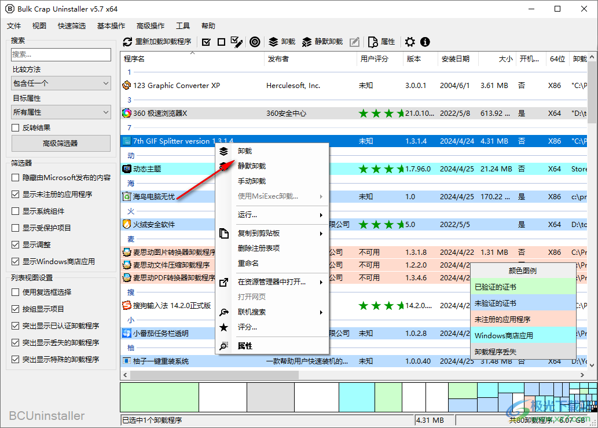Click the search icon beside 联机搜索

pyautogui.click(x=224, y=312)
